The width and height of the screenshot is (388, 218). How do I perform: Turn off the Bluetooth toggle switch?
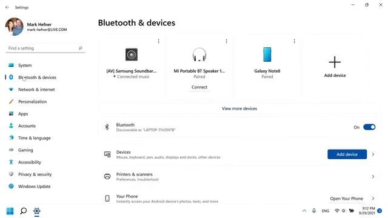[369, 127]
